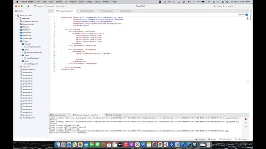Screen dimensions: 266x149
Task: Open the Project menu
Action: (x=73, y=2)
